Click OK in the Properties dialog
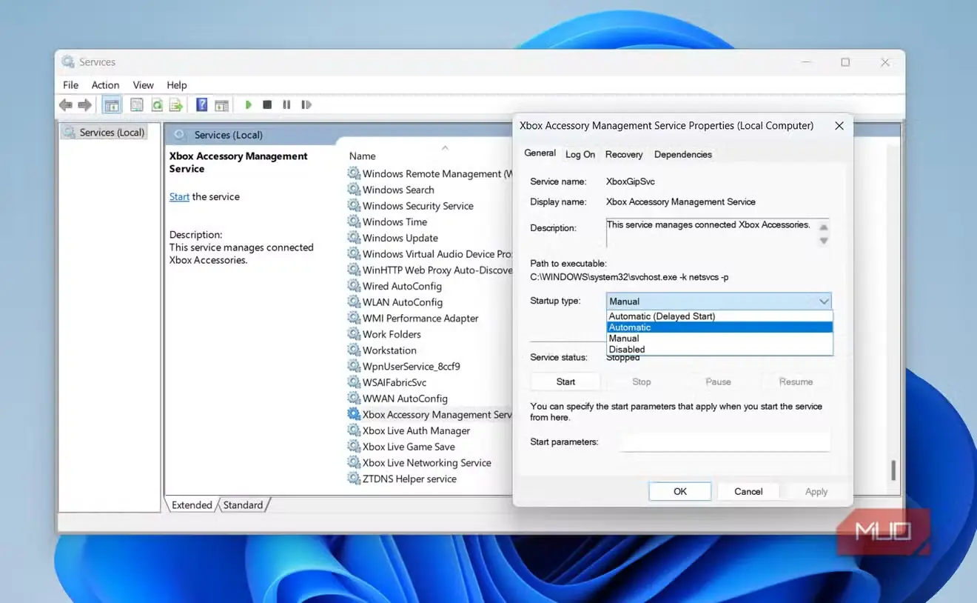The height and width of the screenshot is (603, 977). pyautogui.click(x=680, y=491)
